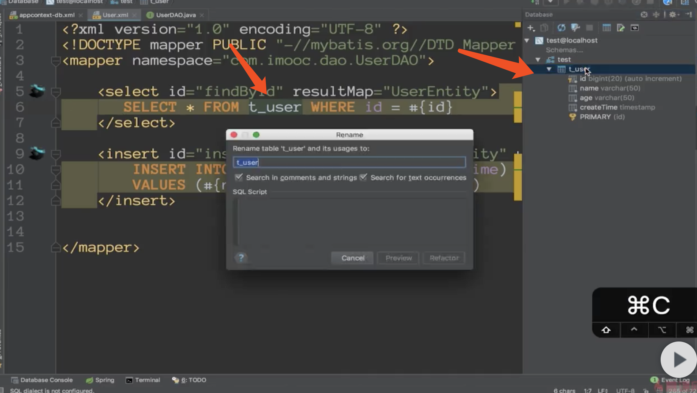Switch to appcontext-db.xml tab
Image resolution: width=697 pixels, height=393 pixels.
[46, 15]
